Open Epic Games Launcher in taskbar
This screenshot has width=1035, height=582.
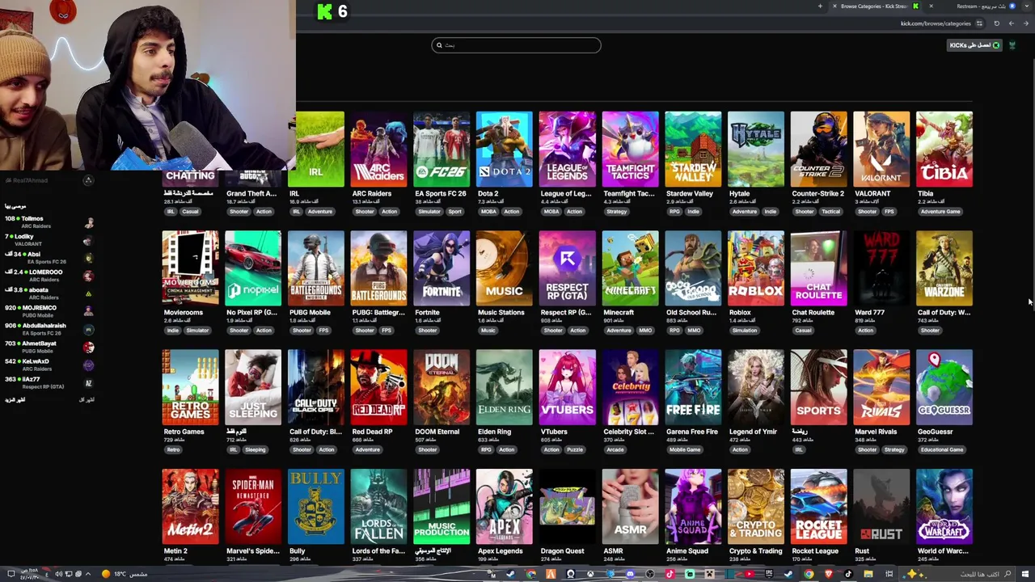(769, 574)
